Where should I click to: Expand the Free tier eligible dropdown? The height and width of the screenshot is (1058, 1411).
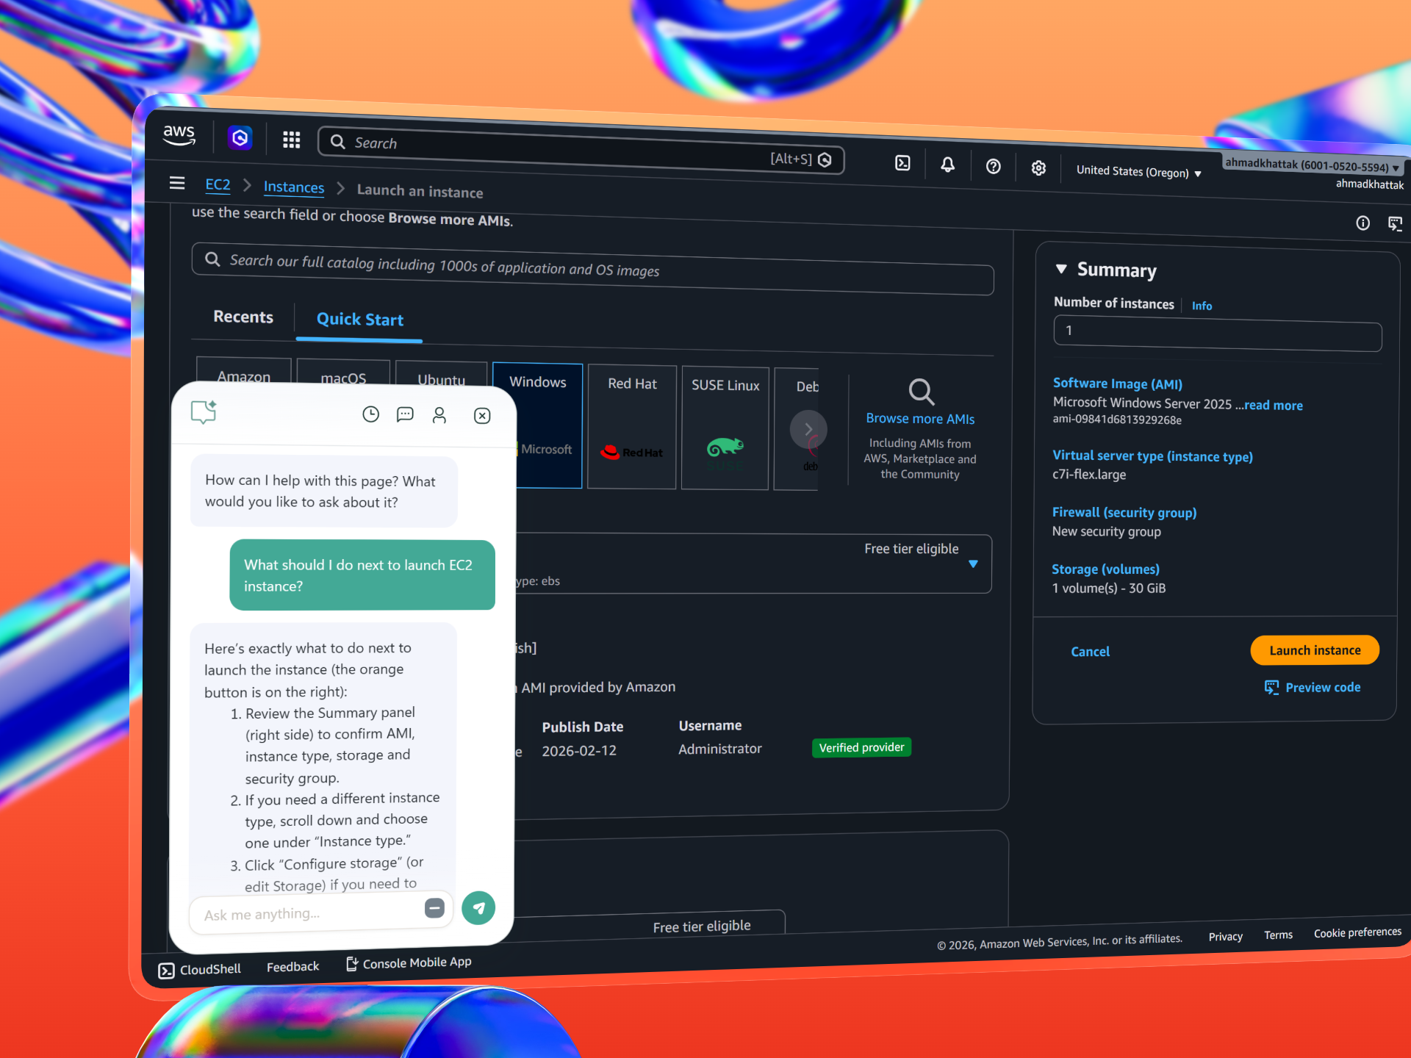click(974, 564)
